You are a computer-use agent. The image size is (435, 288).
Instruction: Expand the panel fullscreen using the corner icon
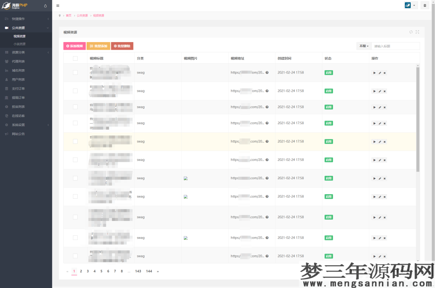417,31
